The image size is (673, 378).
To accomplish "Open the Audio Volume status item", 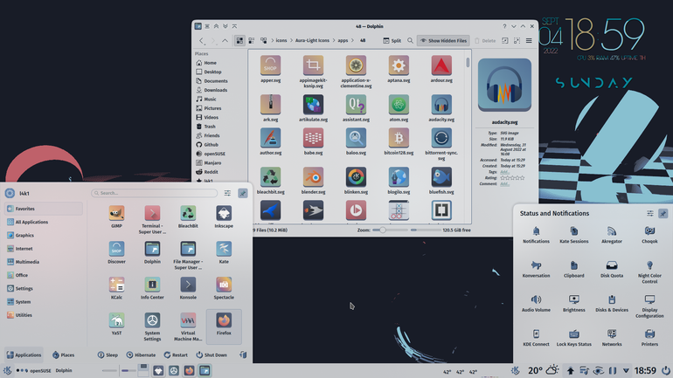I will point(536,303).
